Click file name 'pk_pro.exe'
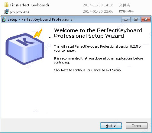This screenshot has width=152, height=133. pyautogui.click(x=20, y=12)
